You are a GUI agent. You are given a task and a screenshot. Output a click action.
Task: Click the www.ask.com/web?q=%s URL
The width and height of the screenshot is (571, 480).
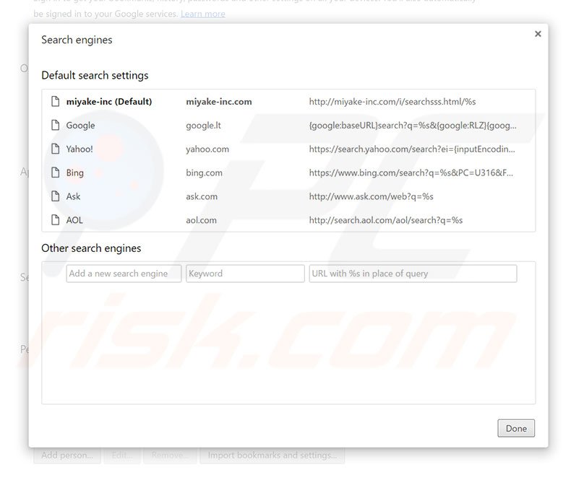[371, 196]
